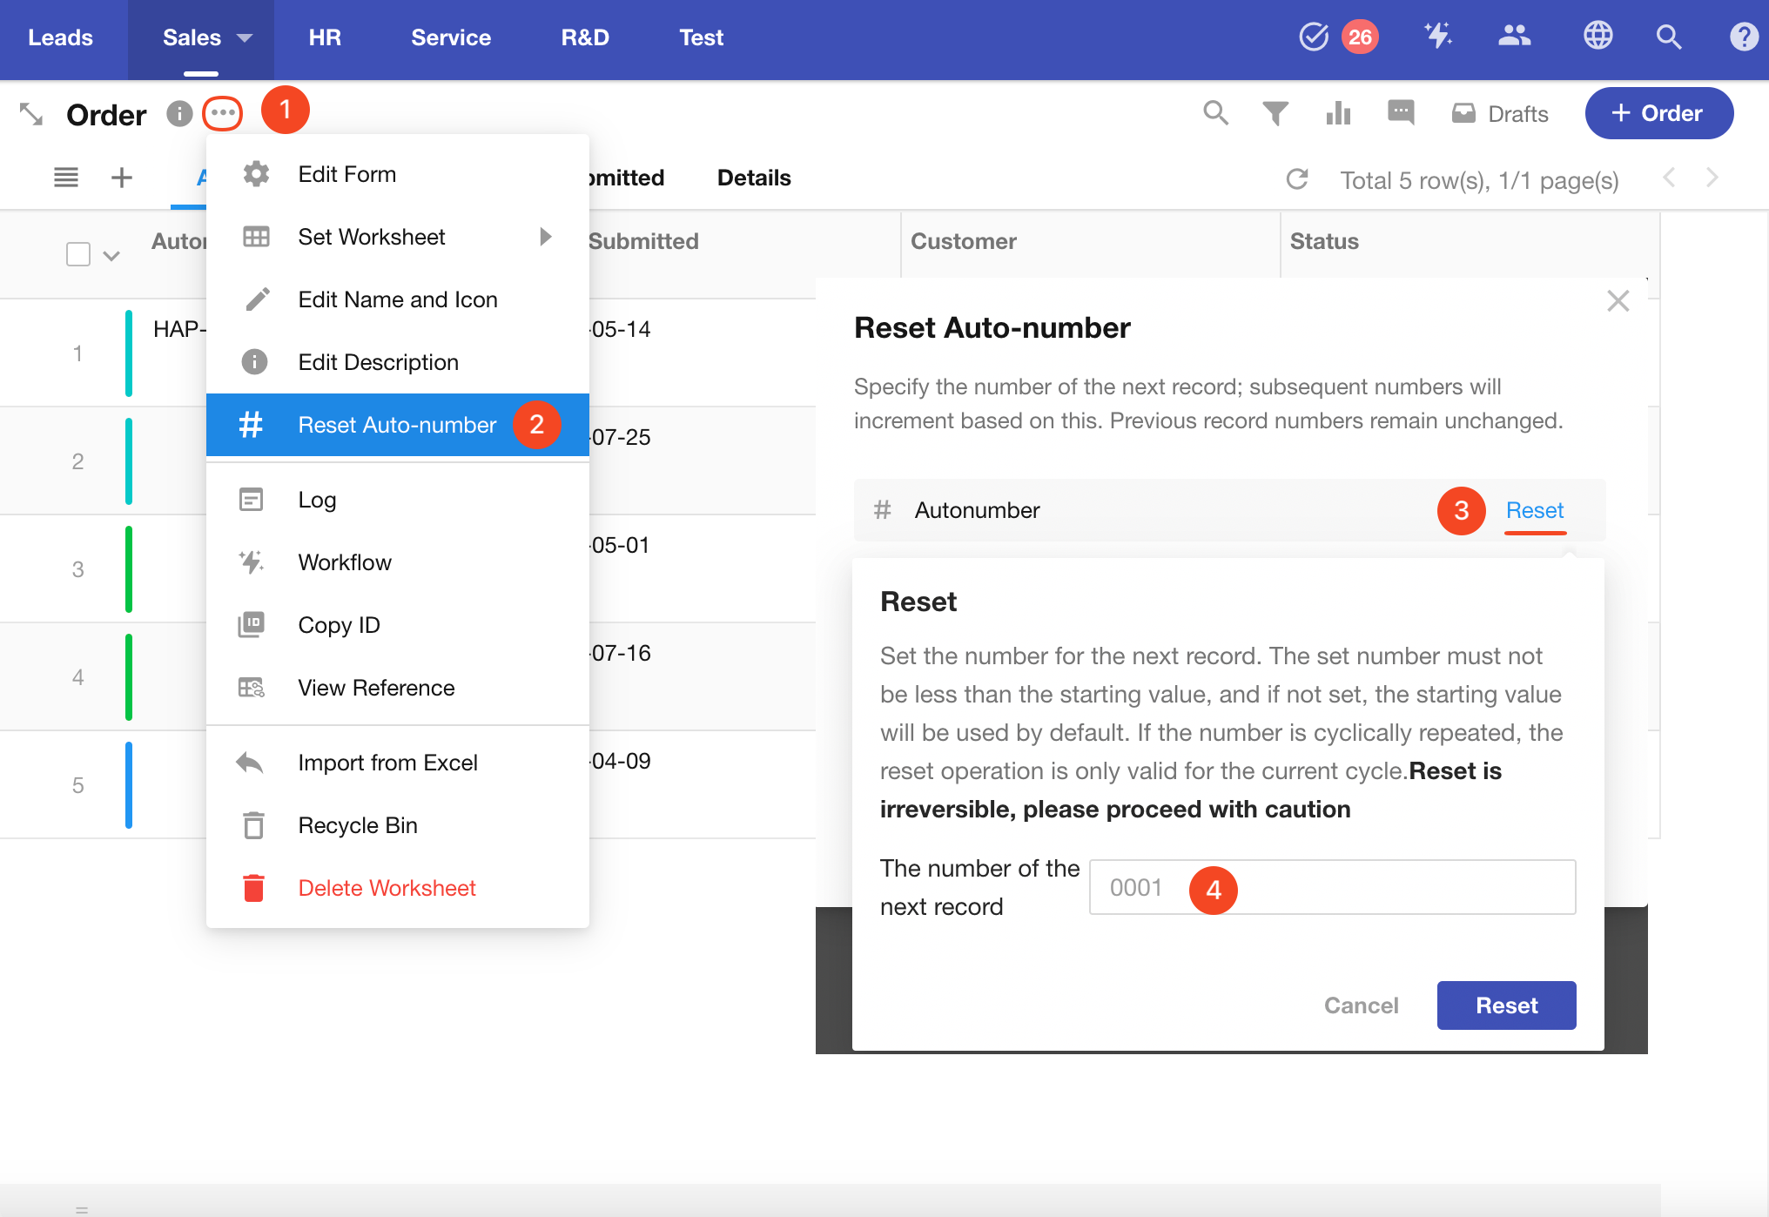Click the blue Reset confirm button
Viewport: 1769px width, 1217px height.
(1506, 1005)
